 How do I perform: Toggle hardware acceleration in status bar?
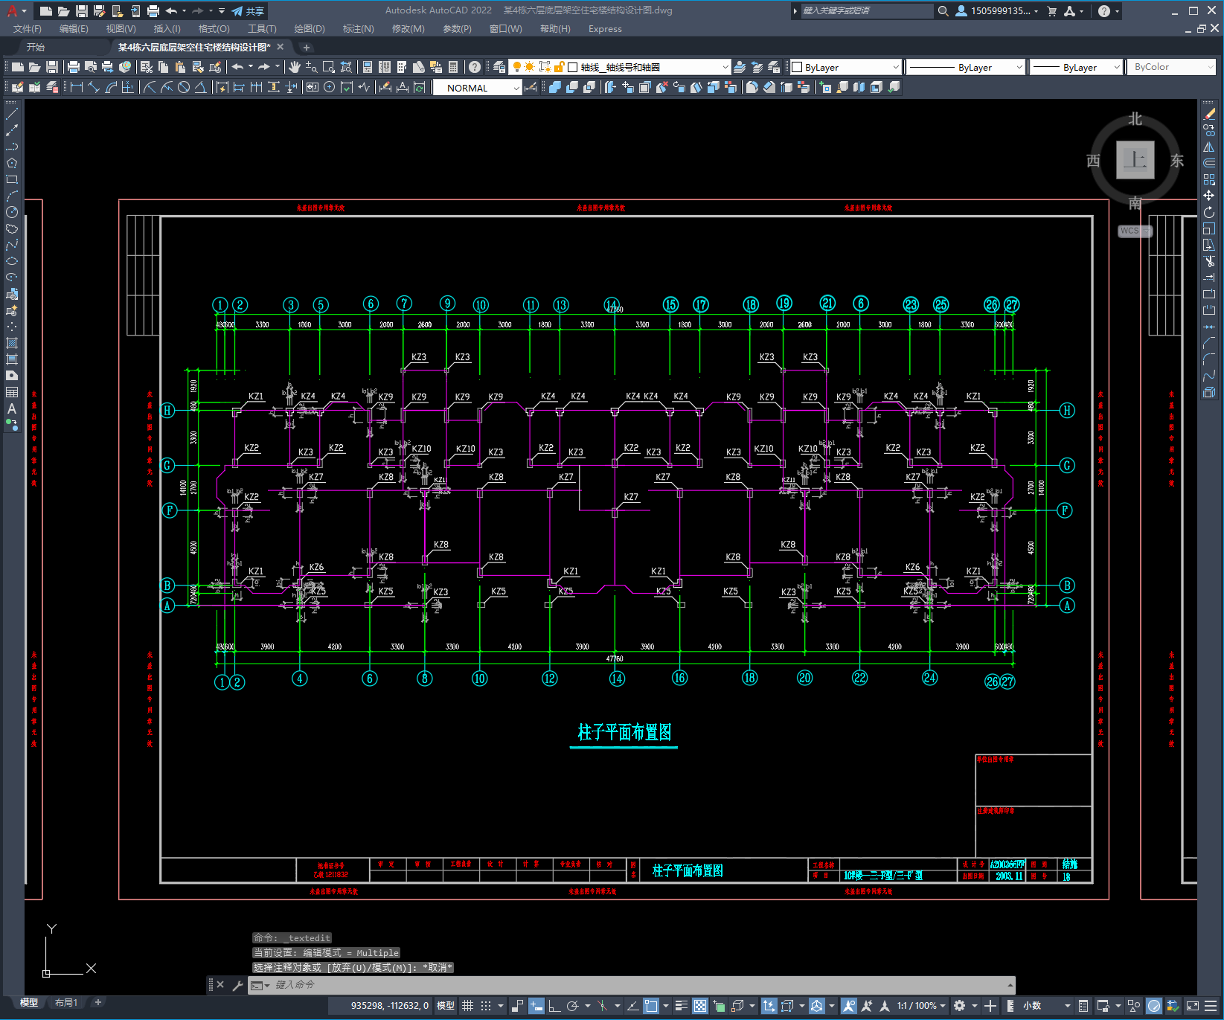pyautogui.click(x=1154, y=1006)
